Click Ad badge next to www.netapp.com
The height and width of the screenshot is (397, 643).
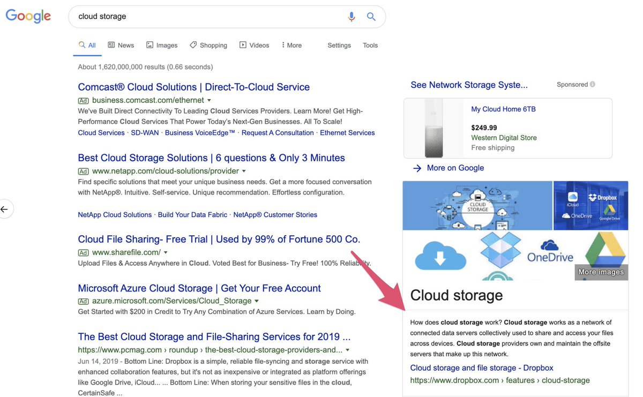tap(83, 171)
